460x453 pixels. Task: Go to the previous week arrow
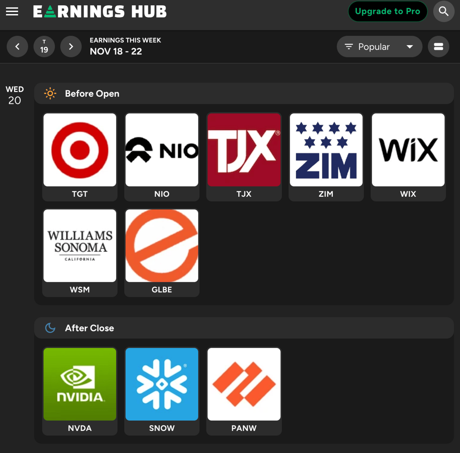17,47
